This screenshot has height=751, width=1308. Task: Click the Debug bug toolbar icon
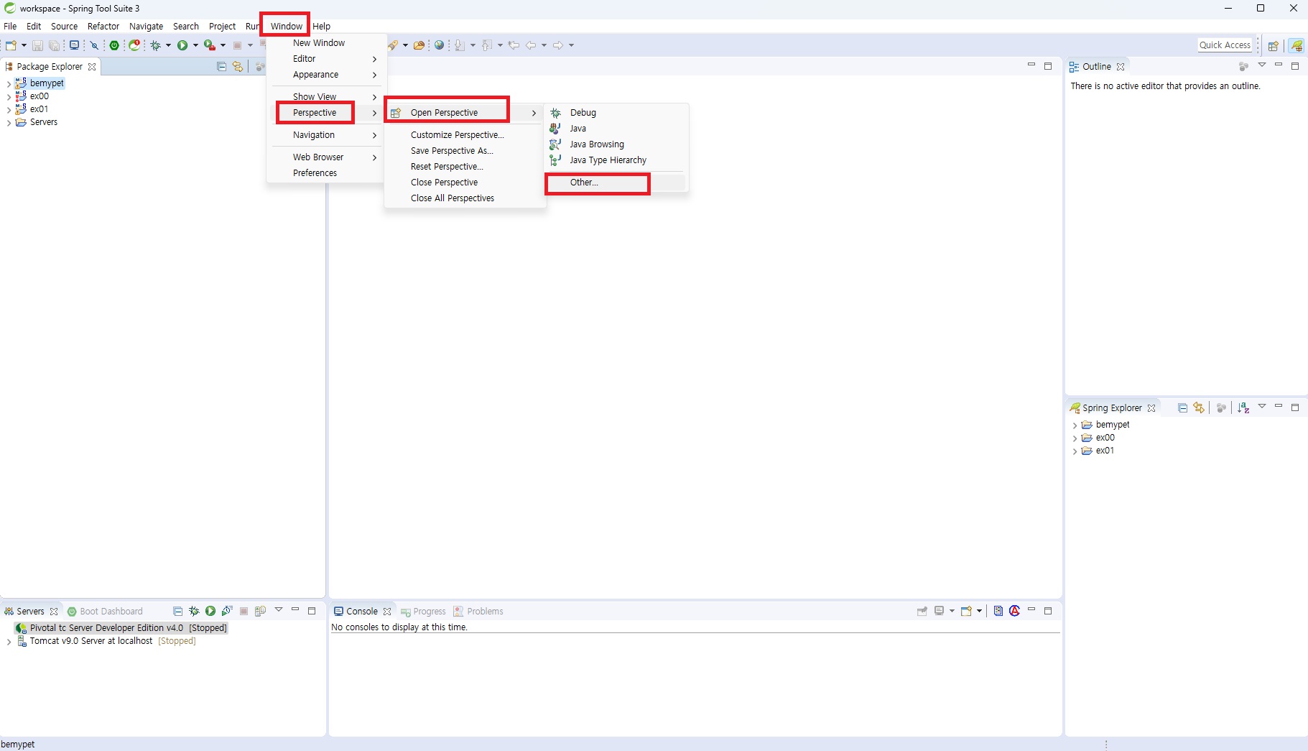pyautogui.click(x=155, y=45)
